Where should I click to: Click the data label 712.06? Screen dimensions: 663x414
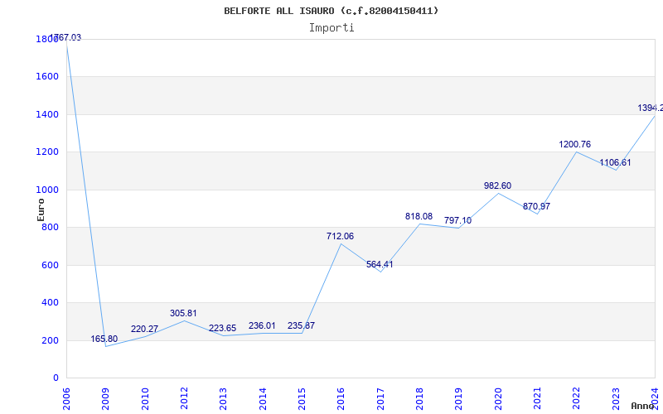[340, 236]
